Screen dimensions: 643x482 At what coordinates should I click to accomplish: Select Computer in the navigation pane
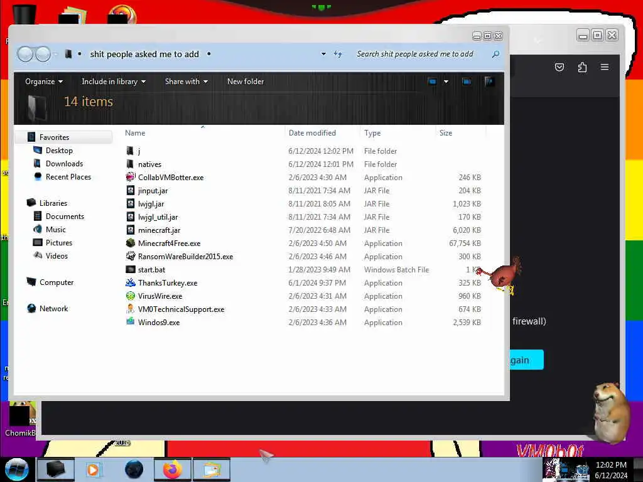tap(56, 282)
